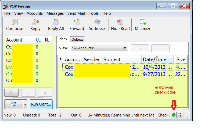Click the N.. new column header
The image size is (223, 139).
pyautogui.click(x=48, y=40)
